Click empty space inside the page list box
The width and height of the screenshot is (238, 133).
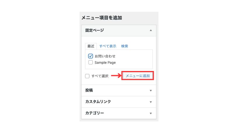(x=134, y=61)
